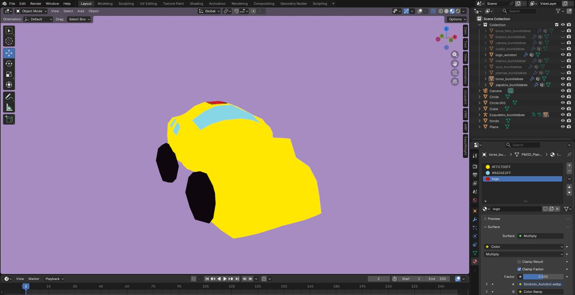
Task: Activate the Move tool
Action: [x=9, y=53]
